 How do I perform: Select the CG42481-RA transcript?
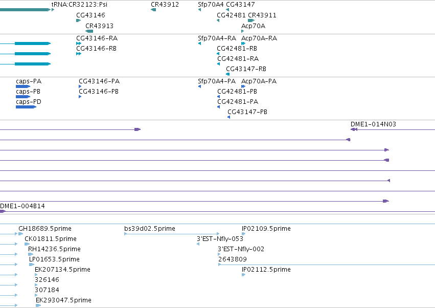click(x=238, y=59)
